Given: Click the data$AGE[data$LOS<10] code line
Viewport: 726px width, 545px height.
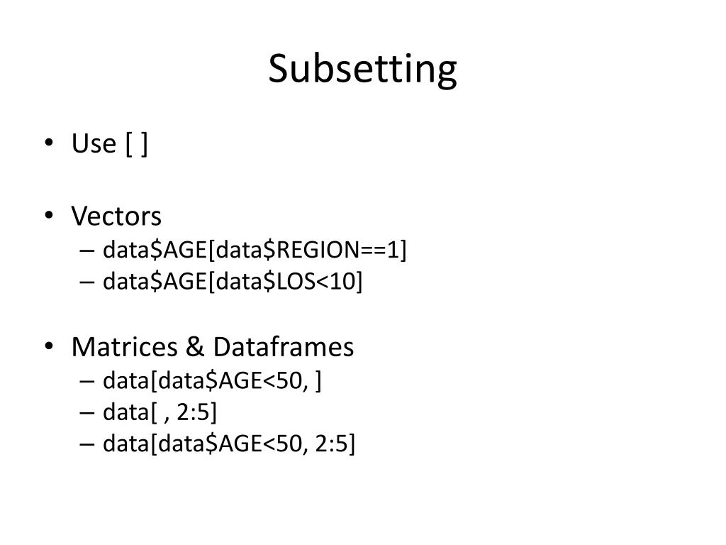Looking at the screenshot, I should pos(233,282).
